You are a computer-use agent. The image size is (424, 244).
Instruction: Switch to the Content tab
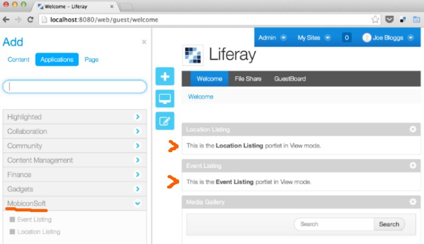pyautogui.click(x=18, y=59)
